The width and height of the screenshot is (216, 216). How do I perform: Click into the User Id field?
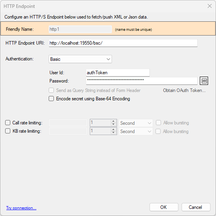pos(118,73)
